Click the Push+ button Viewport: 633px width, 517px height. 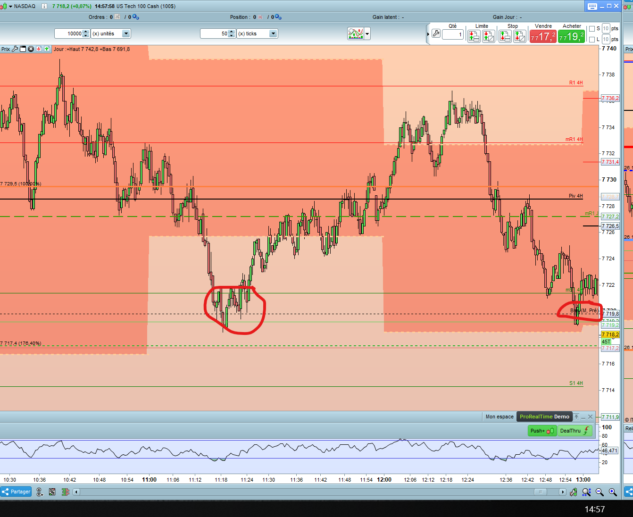pyautogui.click(x=542, y=431)
